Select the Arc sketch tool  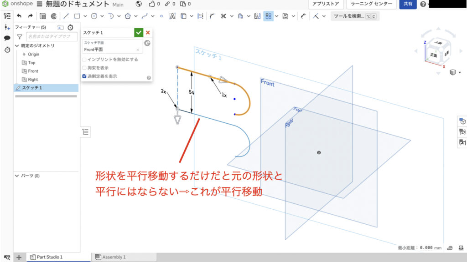(111, 16)
